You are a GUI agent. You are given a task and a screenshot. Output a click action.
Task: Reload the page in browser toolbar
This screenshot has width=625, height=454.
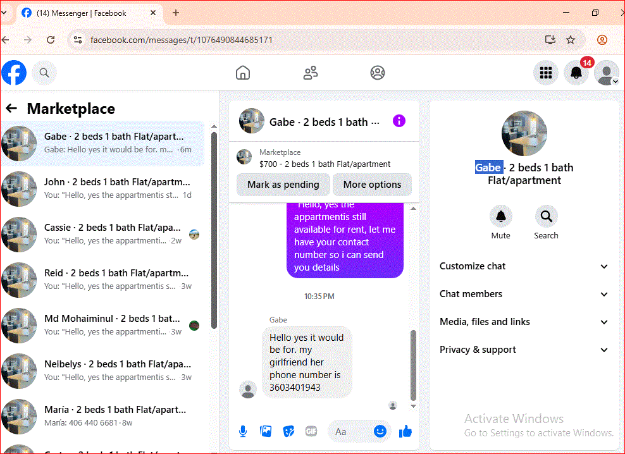point(51,40)
